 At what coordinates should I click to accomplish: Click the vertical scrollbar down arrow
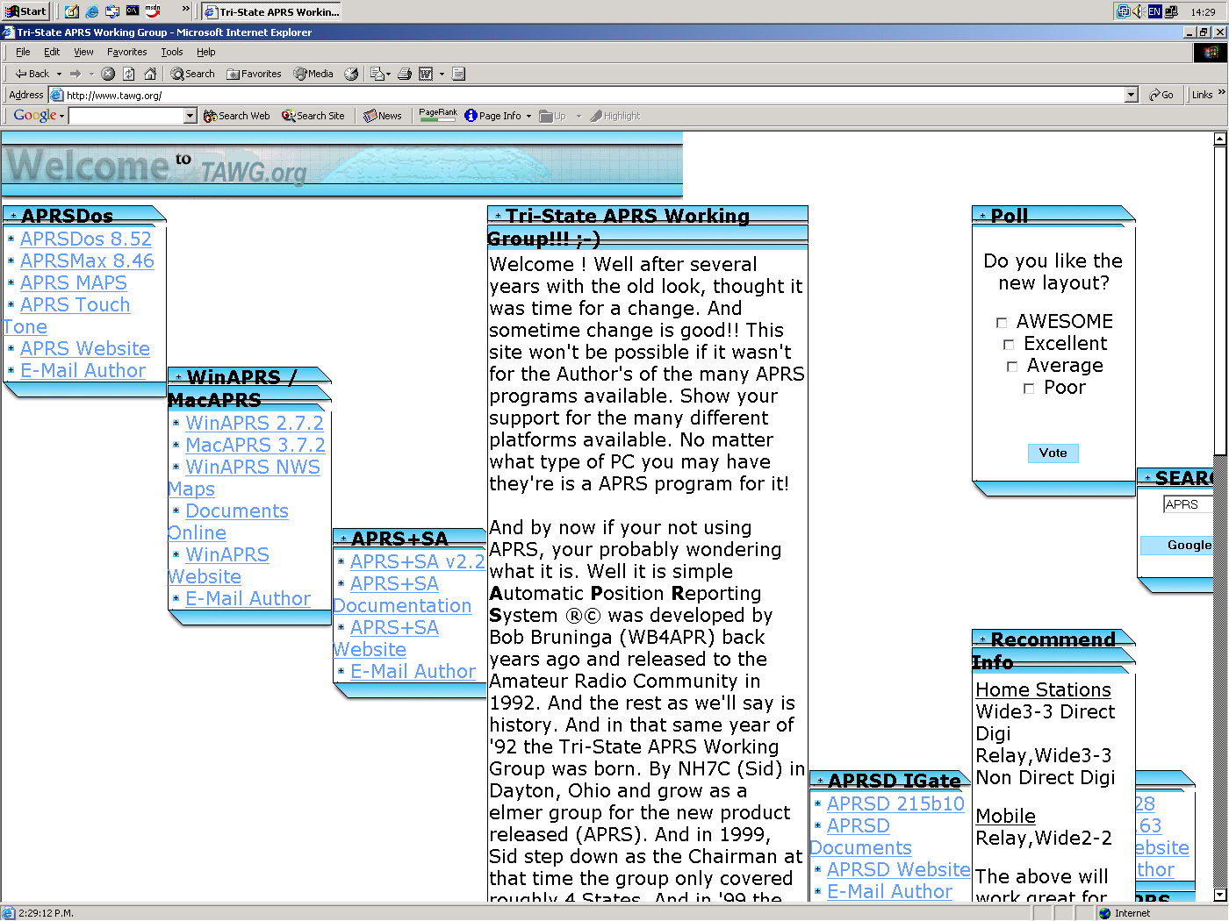click(x=1219, y=895)
